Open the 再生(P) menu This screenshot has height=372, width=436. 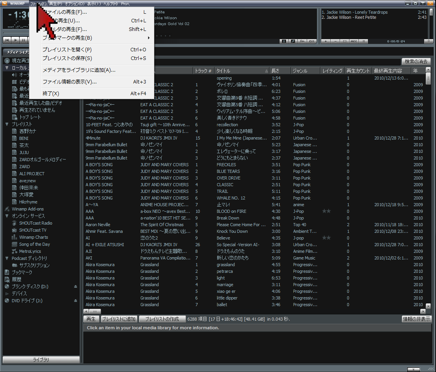[x=56, y=4]
